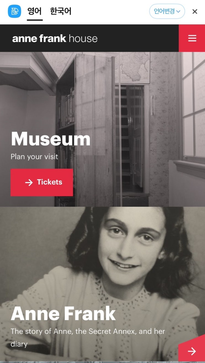Click the word house in the logo
Image resolution: width=205 pixels, height=363 pixels.
click(x=83, y=38)
